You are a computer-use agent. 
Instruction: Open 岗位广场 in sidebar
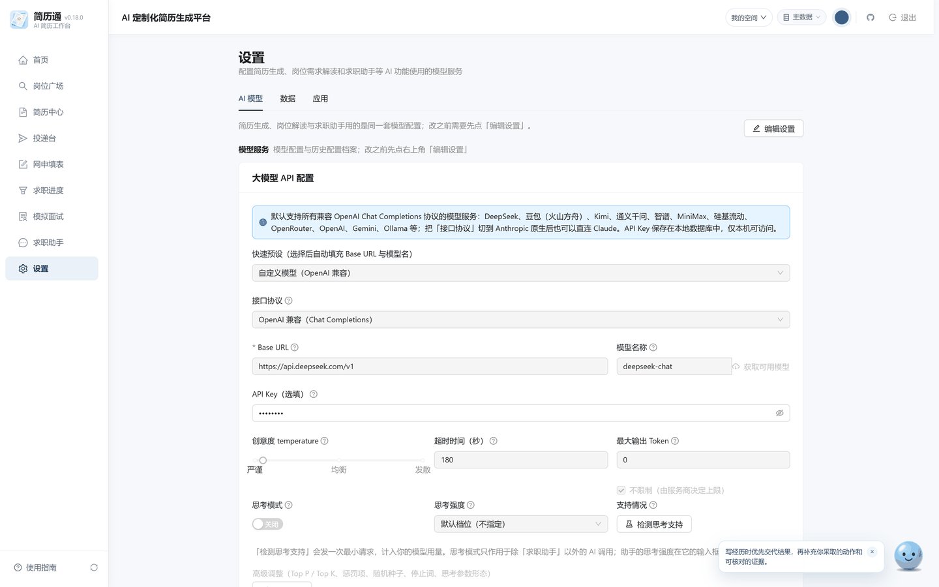(52, 86)
